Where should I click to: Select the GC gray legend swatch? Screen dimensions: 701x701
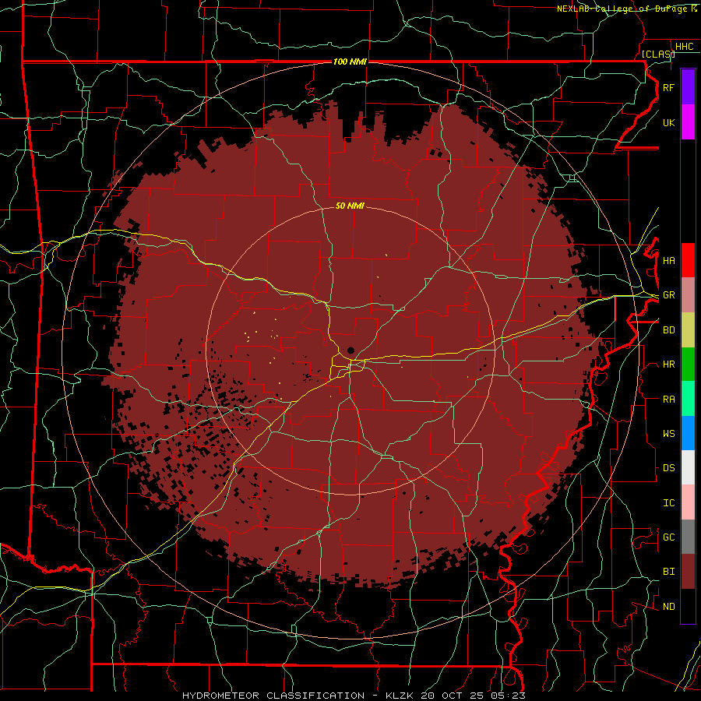(x=688, y=537)
